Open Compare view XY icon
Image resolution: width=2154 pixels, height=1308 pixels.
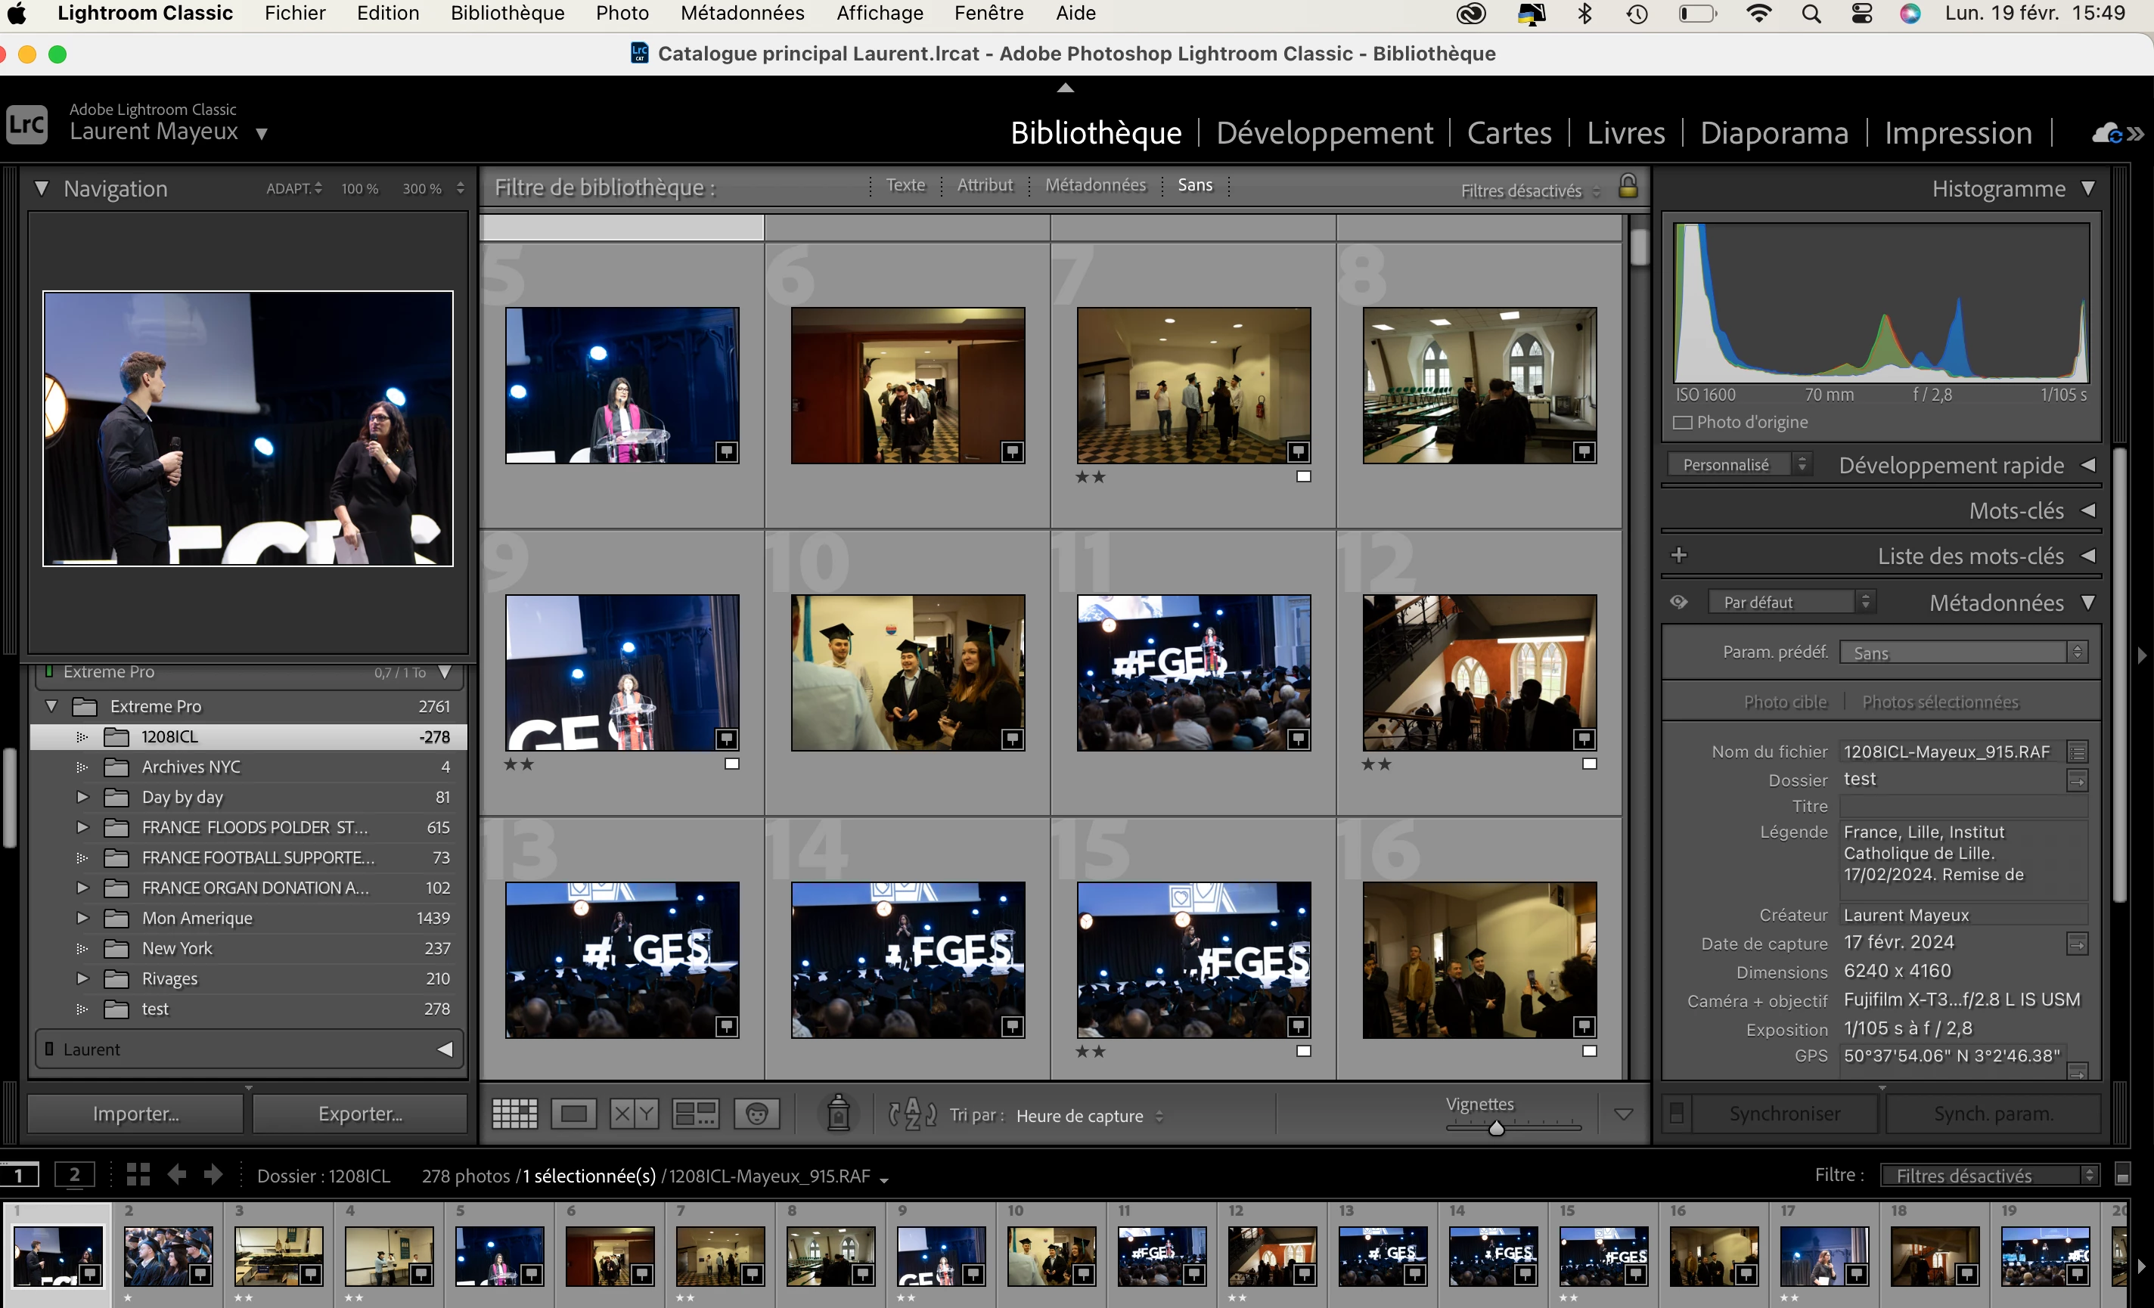(x=634, y=1114)
